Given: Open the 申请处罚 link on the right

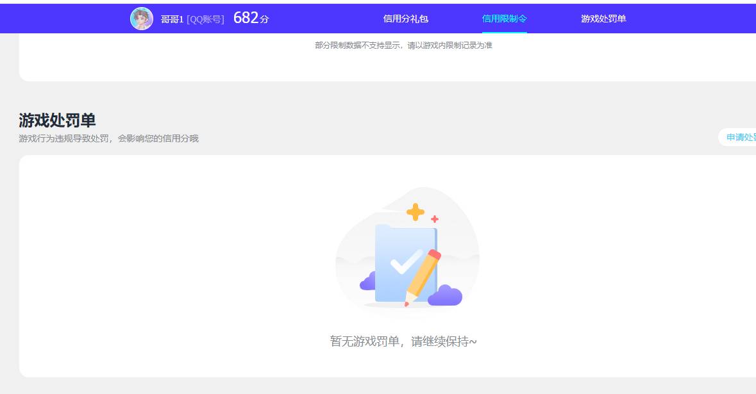Looking at the screenshot, I should coord(743,137).
